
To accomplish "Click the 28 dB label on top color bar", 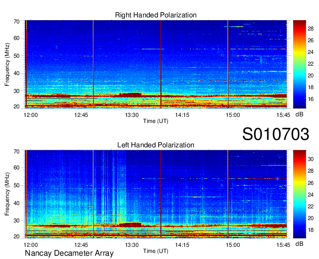I will pos(311,29).
